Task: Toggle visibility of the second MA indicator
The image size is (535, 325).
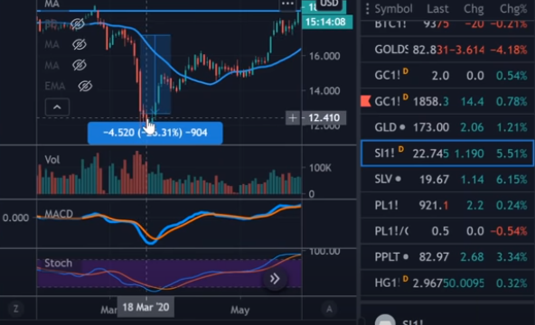Action: tap(80, 44)
